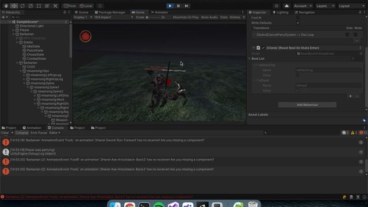The image size is (368, 207).
Task: Expand mixamorig:LeftUpLeg in Hierarchy
Action: [x=24, y=75]
